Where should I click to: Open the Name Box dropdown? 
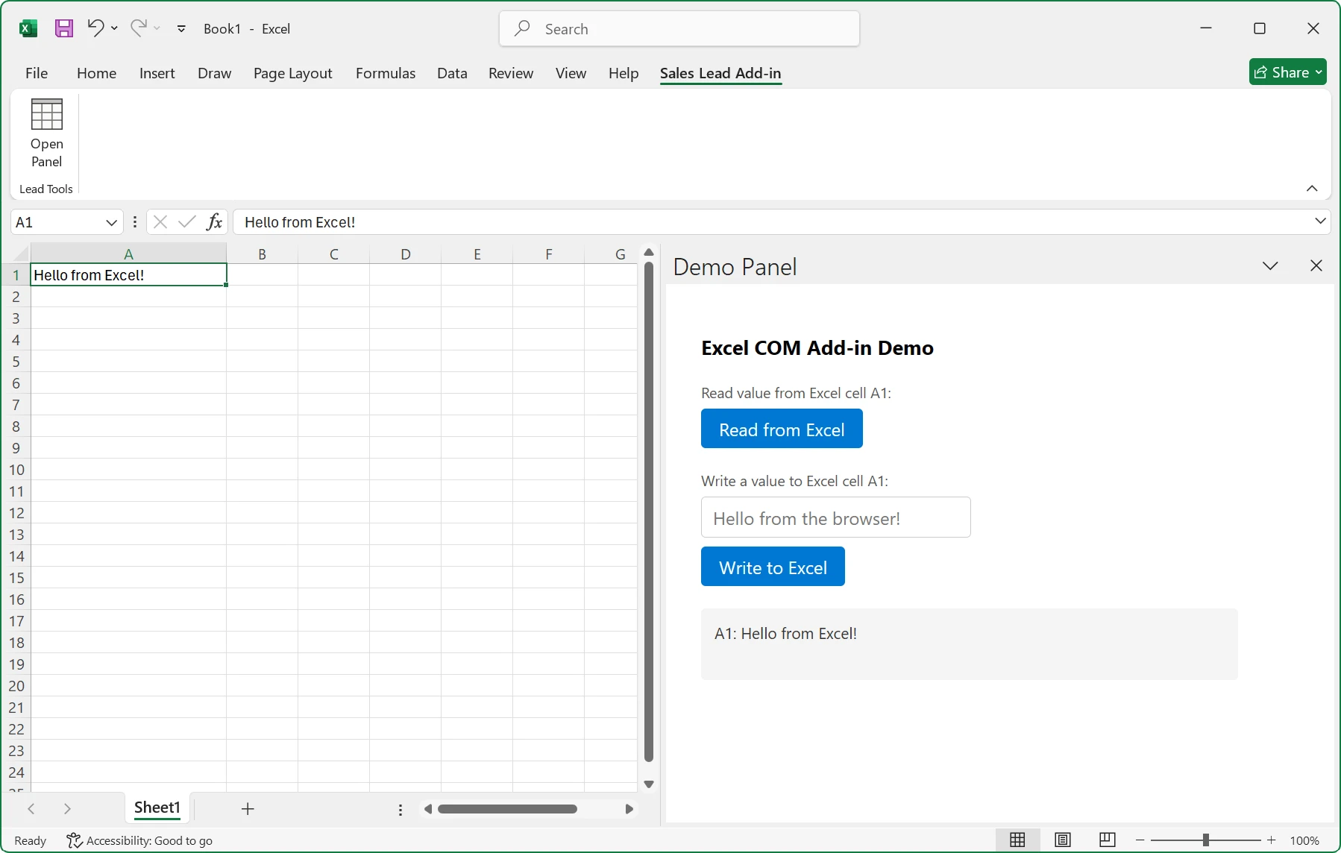point(110,221)
